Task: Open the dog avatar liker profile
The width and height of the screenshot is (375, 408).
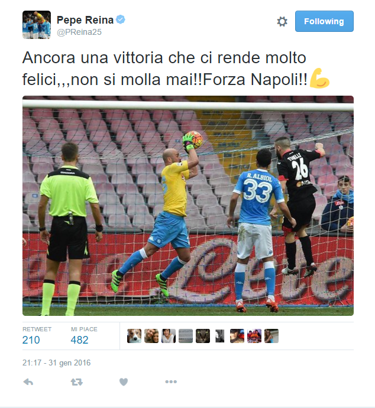Action: pyautogui.click(x=134, y=336)
